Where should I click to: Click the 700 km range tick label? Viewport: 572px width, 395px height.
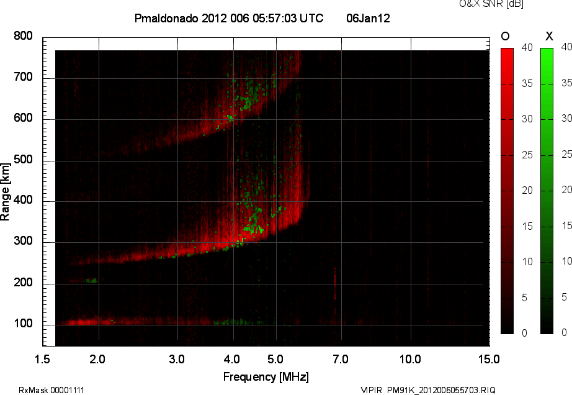(23, 77)
